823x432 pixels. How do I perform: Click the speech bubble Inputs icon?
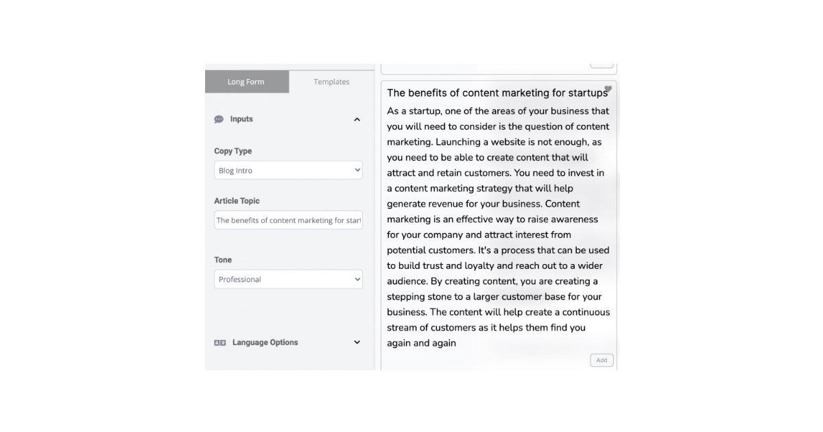click(219, 119)
